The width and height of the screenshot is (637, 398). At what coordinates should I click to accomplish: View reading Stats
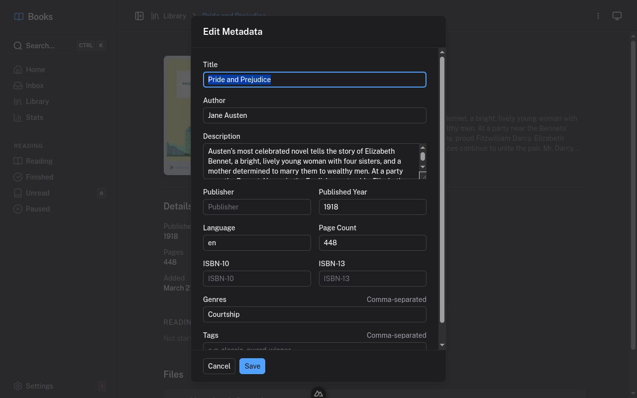click(x=34, y=117)
